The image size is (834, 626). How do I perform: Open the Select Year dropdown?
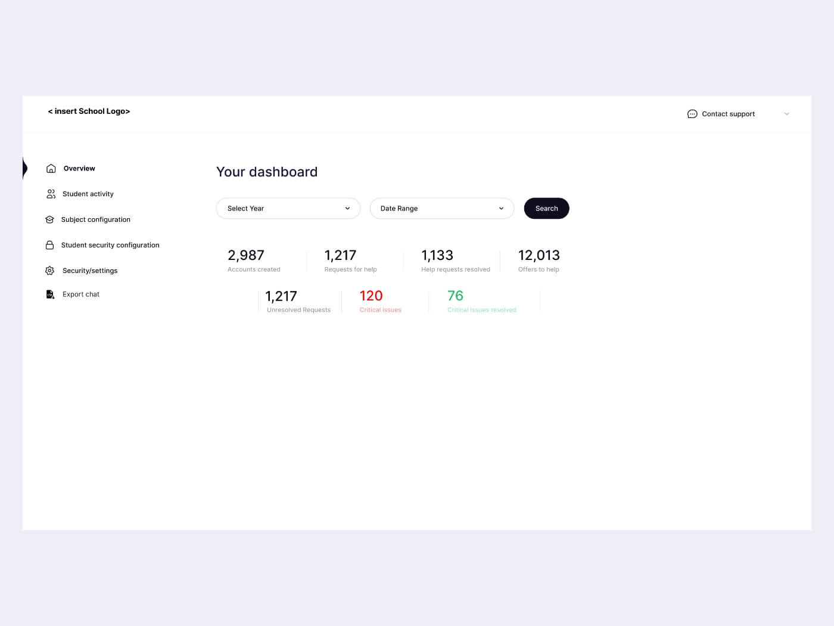288,208
